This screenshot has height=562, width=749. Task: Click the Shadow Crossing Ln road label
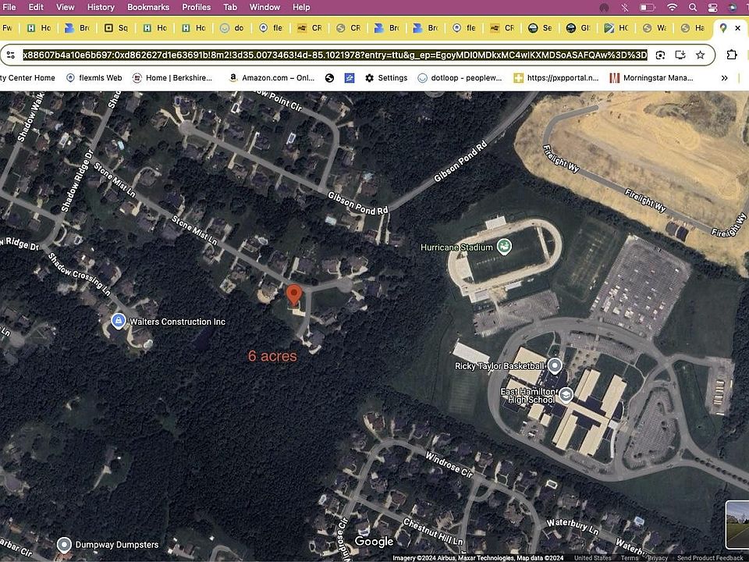[x=80, y=274]
